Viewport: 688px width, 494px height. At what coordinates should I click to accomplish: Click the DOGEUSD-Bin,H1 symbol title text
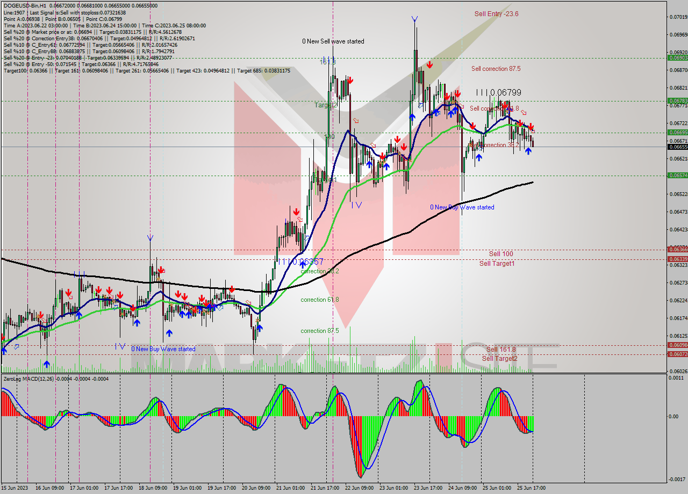click(x=25, y=5)
